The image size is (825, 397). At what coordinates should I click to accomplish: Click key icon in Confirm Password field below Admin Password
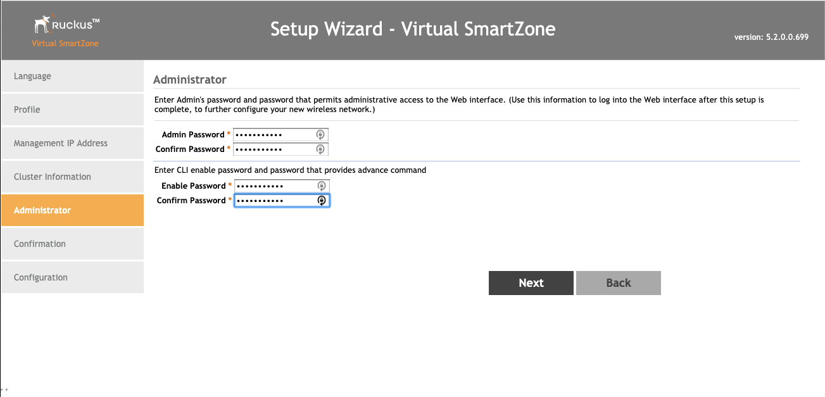pos(320,149)
